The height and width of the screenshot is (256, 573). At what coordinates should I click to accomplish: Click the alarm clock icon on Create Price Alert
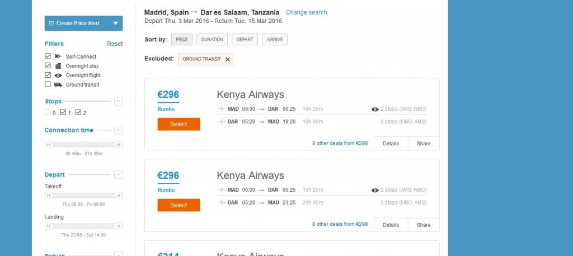click(x=51, y=23)
